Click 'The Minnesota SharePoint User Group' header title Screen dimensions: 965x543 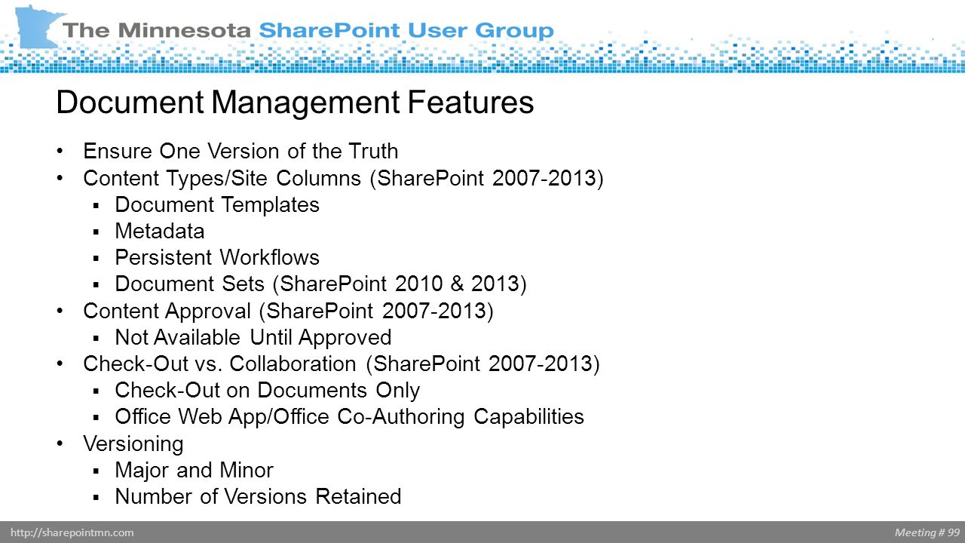[x=308, y=31]
